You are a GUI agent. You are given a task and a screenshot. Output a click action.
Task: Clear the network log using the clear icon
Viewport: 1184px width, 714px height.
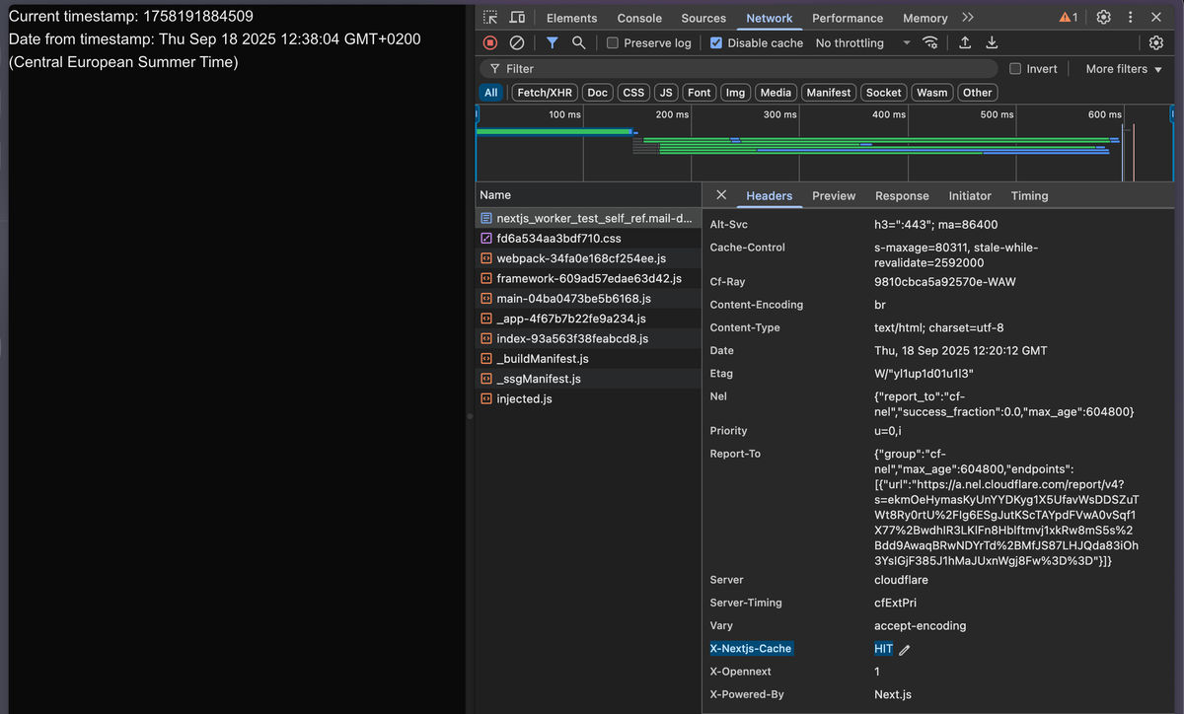pyautogui.click(x=516, y=42)
